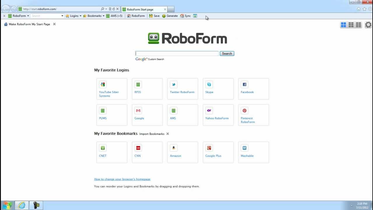Screen dimensions: 373x210
Task: Open the Yahoo RoboForm login
Action: (x=218, y=115)
